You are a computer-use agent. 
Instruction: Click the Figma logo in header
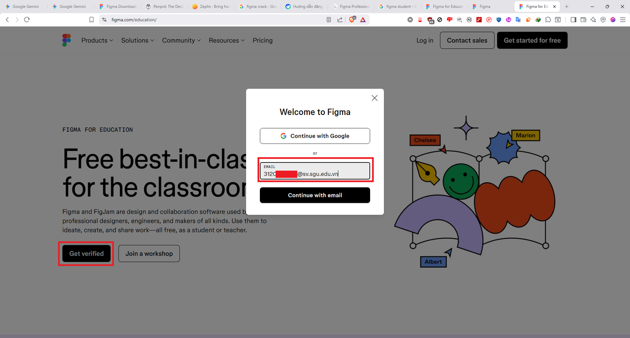[x=66, y=40]
